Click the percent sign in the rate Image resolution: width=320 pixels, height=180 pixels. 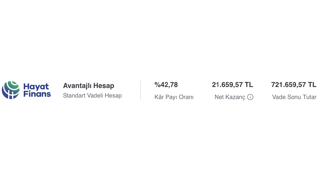[157, 85]
